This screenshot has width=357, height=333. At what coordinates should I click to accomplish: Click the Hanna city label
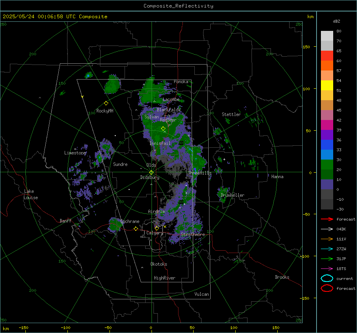tap(277, 177)
